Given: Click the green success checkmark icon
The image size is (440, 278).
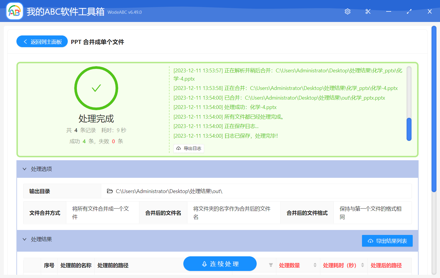Looking at the screenshot, I should (96, 88).
